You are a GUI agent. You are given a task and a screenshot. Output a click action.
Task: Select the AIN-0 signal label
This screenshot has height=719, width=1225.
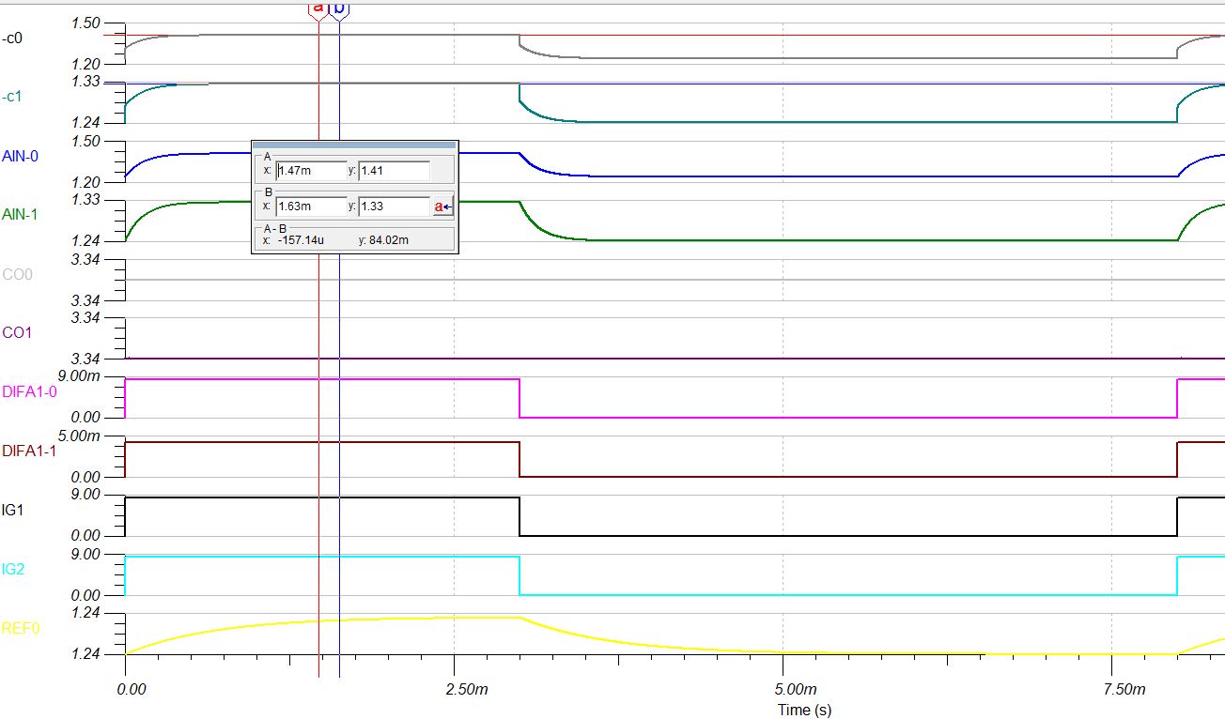click(x=21, y=156)
